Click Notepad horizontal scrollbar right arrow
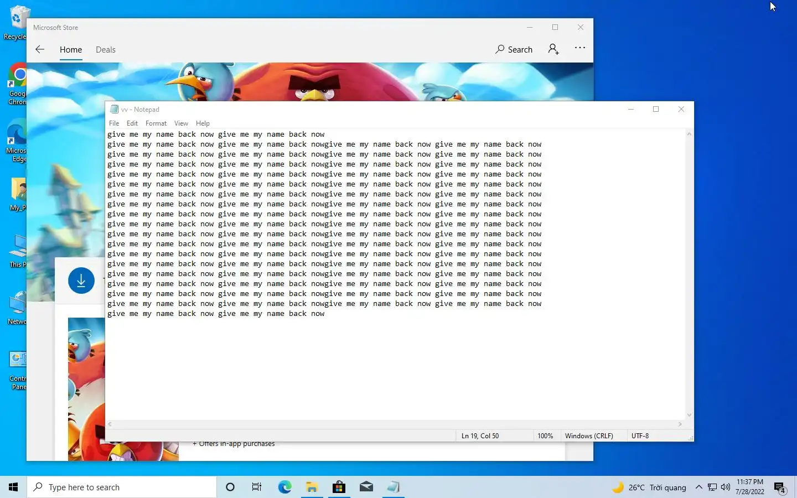This screenshot has height=498, width=797. tap(680, 424)
